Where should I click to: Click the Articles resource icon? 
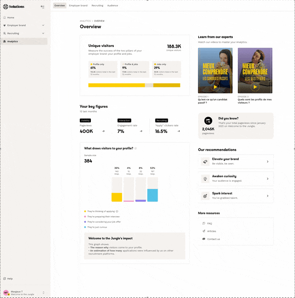[204, 231]
